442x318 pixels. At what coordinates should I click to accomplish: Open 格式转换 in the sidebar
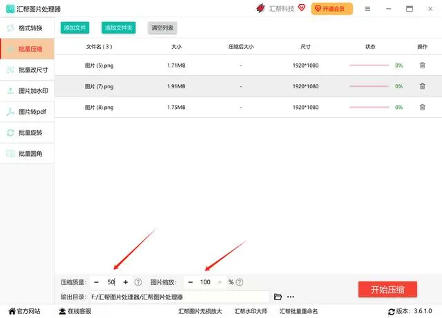pyautogui.click(x=27, y=28)
